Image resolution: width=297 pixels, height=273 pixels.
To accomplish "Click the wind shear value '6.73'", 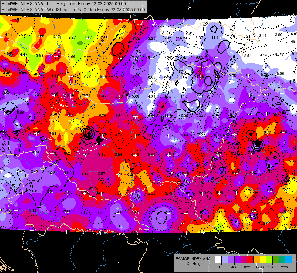I will pos(267,133).
